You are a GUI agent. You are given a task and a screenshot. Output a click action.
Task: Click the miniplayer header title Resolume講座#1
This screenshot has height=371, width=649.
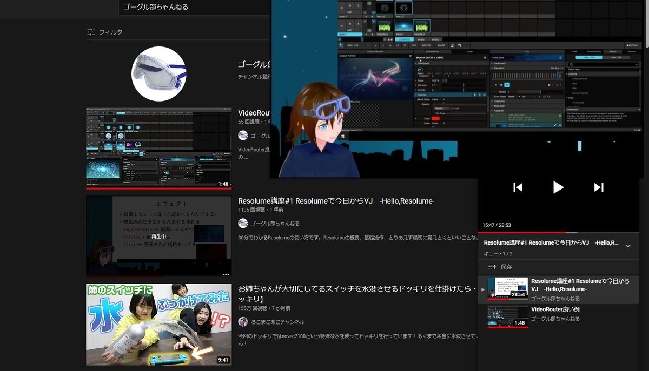(x=551, y=243)
